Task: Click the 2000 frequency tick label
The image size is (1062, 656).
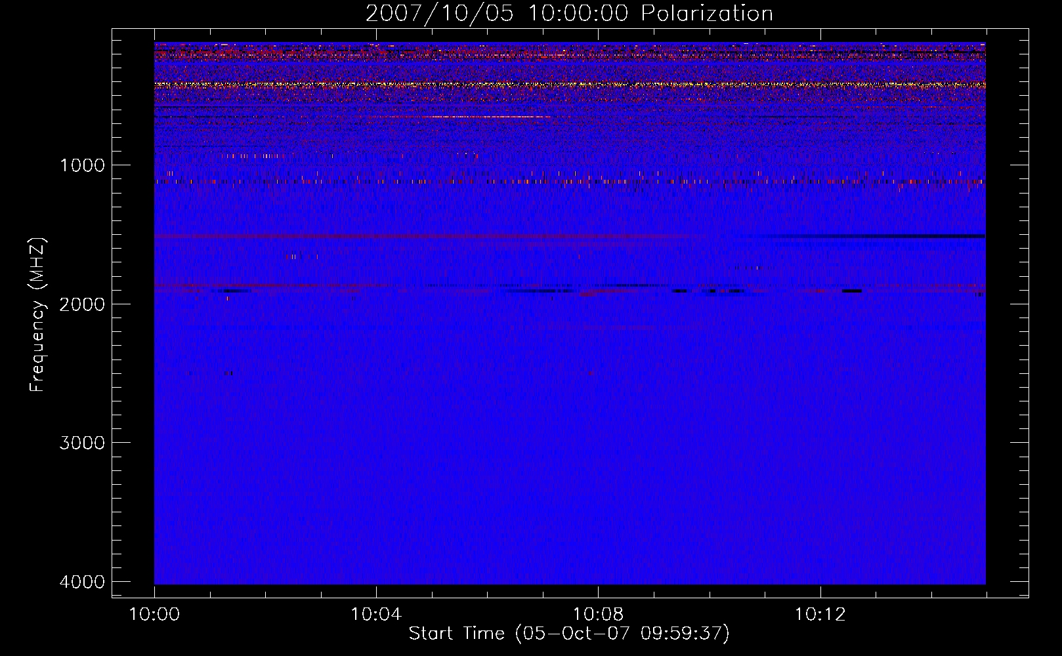Action: click(x=82, y=304)
